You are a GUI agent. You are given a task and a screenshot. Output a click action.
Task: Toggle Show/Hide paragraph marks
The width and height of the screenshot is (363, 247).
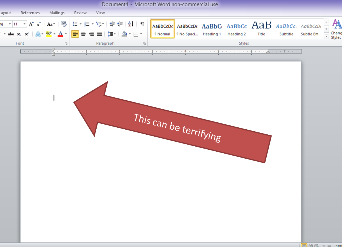[x=142, y=24]
